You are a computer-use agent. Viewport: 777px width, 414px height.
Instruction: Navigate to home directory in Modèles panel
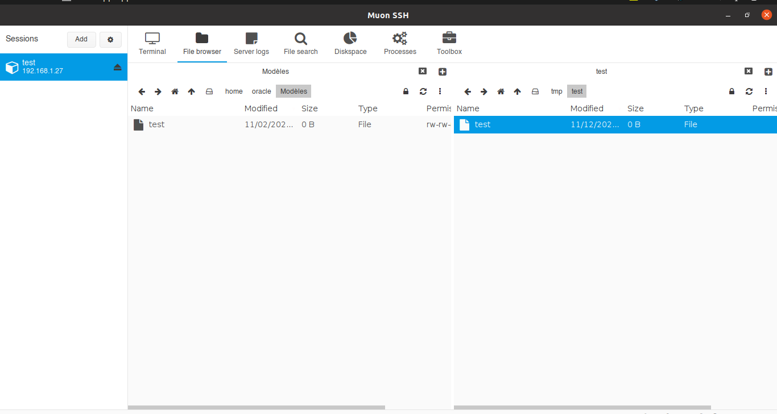click(x=175, y=91)
